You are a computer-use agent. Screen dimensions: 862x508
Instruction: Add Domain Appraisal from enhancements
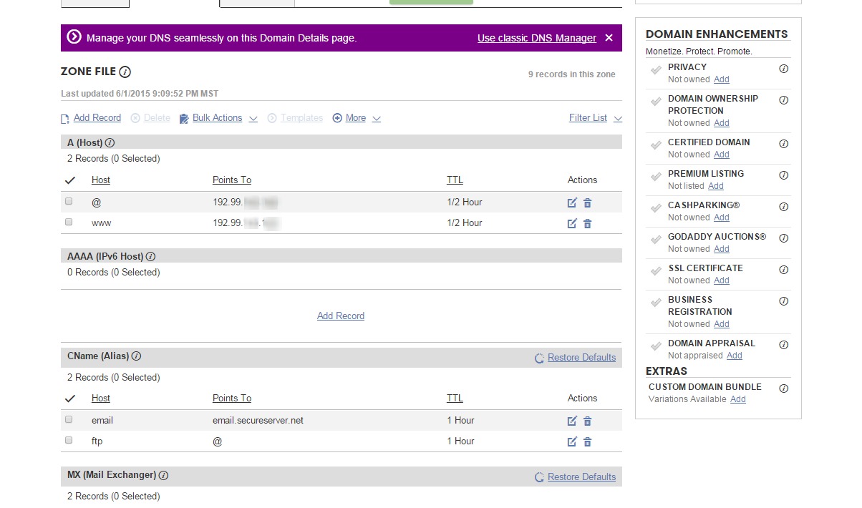[735, 356]
